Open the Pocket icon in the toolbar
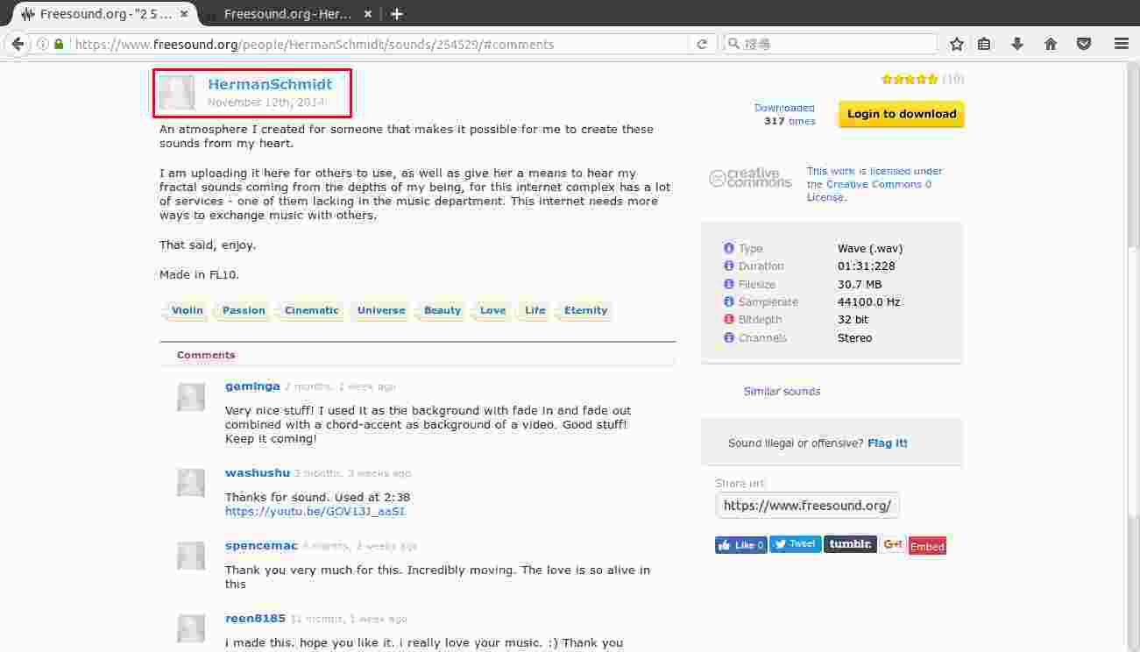This screenshot has height=652, width=1140. click(1084, 44)
